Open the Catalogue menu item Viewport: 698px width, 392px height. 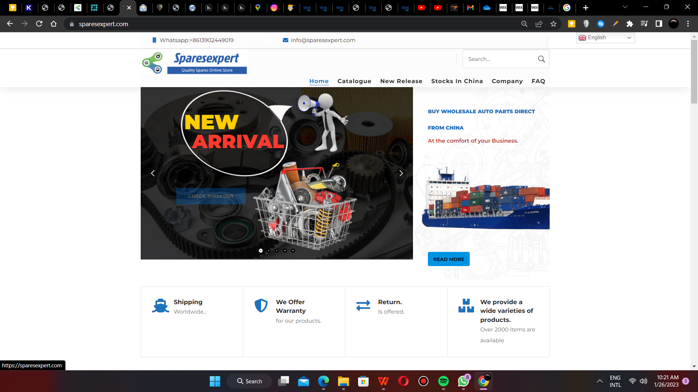point(354,81)
